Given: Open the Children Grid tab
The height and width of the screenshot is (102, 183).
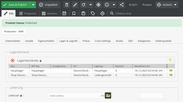Looking at the screenshot, I should (120, 13).
